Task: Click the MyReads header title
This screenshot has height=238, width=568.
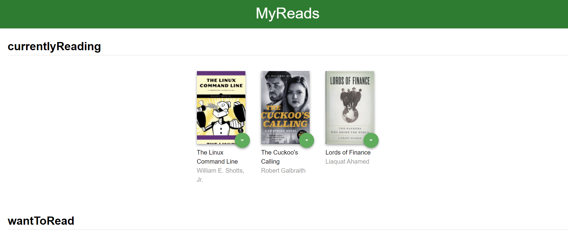Action: pyautogui.click(x=287, y=14)
